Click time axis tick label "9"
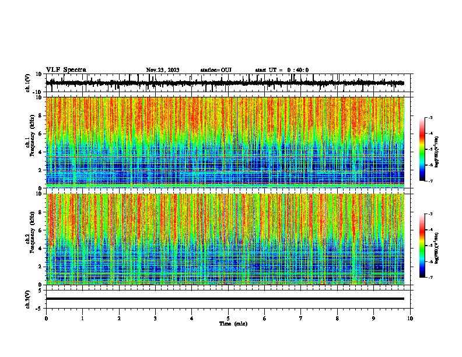This screenshot has height=357, width=462. pyautogui.click(x=373, y=318)
